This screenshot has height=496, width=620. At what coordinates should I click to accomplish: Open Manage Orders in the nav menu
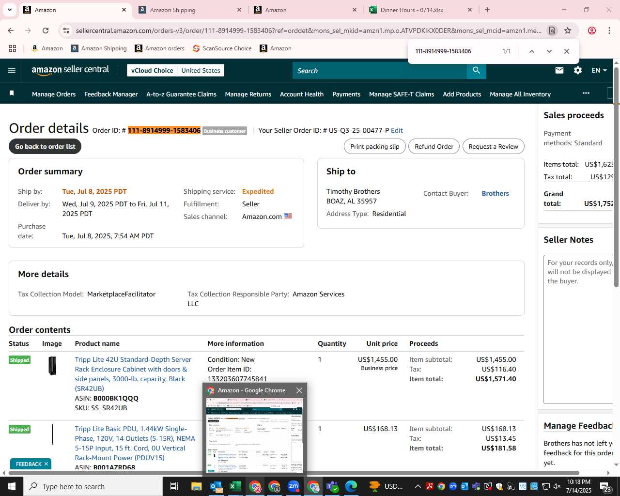(x=54, y=94)
